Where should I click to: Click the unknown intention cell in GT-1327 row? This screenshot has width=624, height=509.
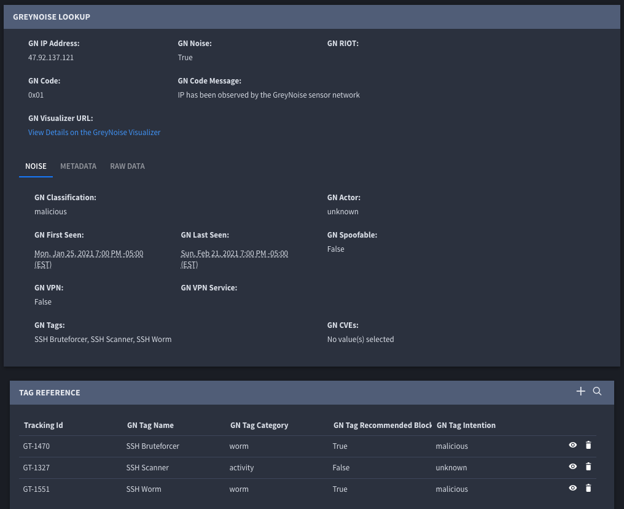[x=451, y=468]
